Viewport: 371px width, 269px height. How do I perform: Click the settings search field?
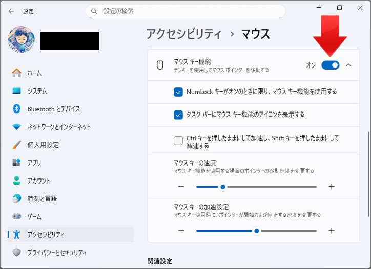click(184, 11)
